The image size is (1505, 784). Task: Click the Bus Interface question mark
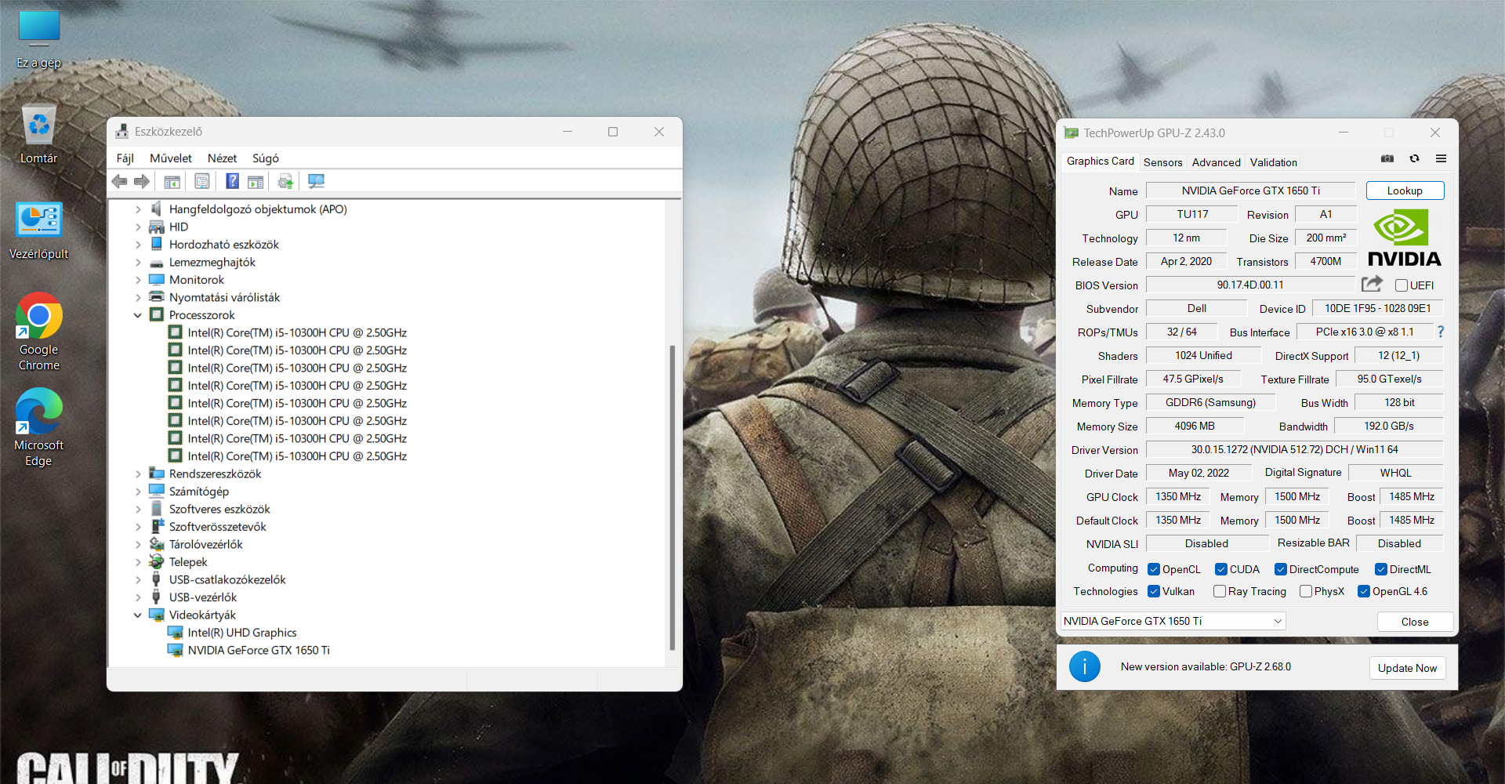pos(1441,332)
